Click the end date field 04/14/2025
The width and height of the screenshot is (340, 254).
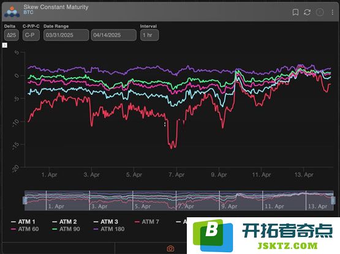tap(114, 35)
